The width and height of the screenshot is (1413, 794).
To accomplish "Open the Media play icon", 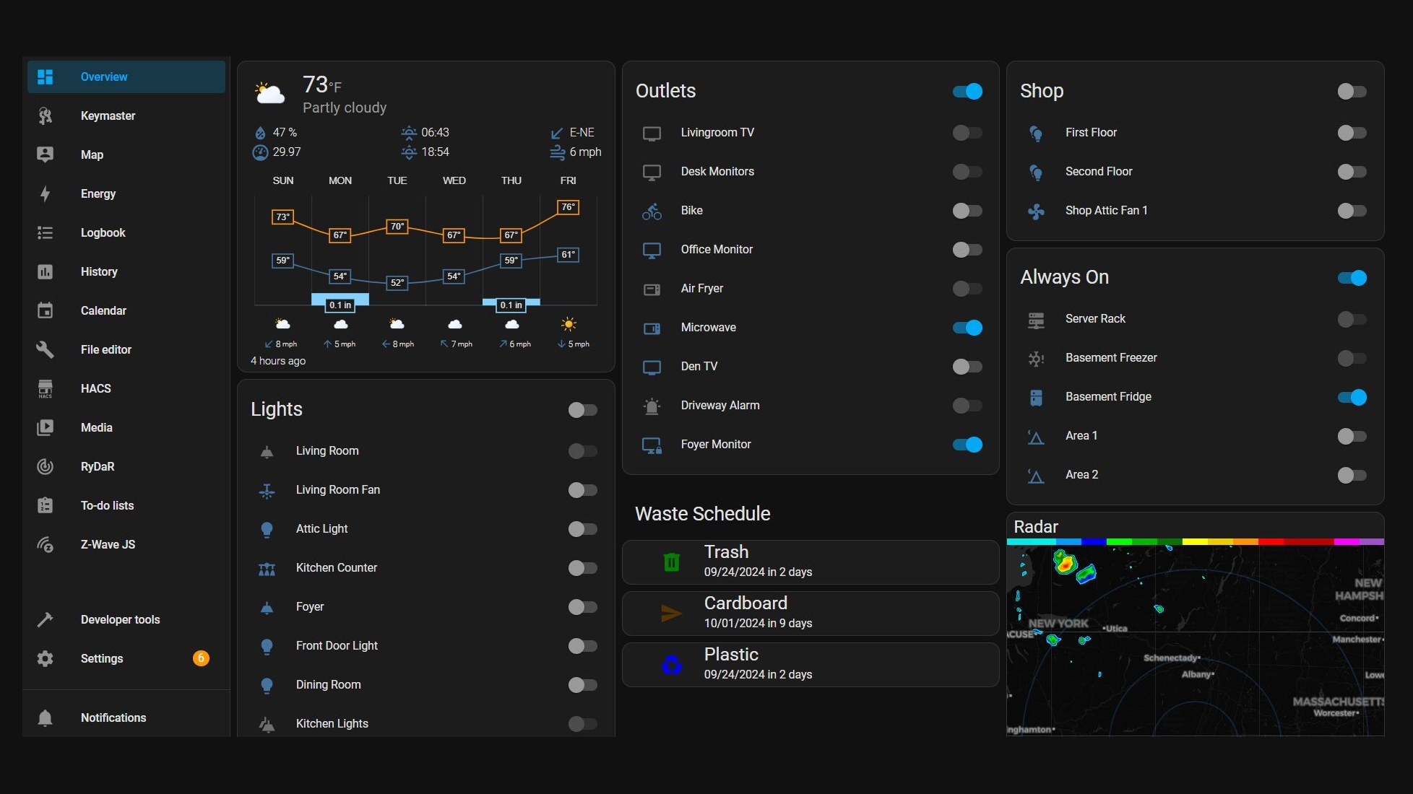I will (x=45, y=427).
